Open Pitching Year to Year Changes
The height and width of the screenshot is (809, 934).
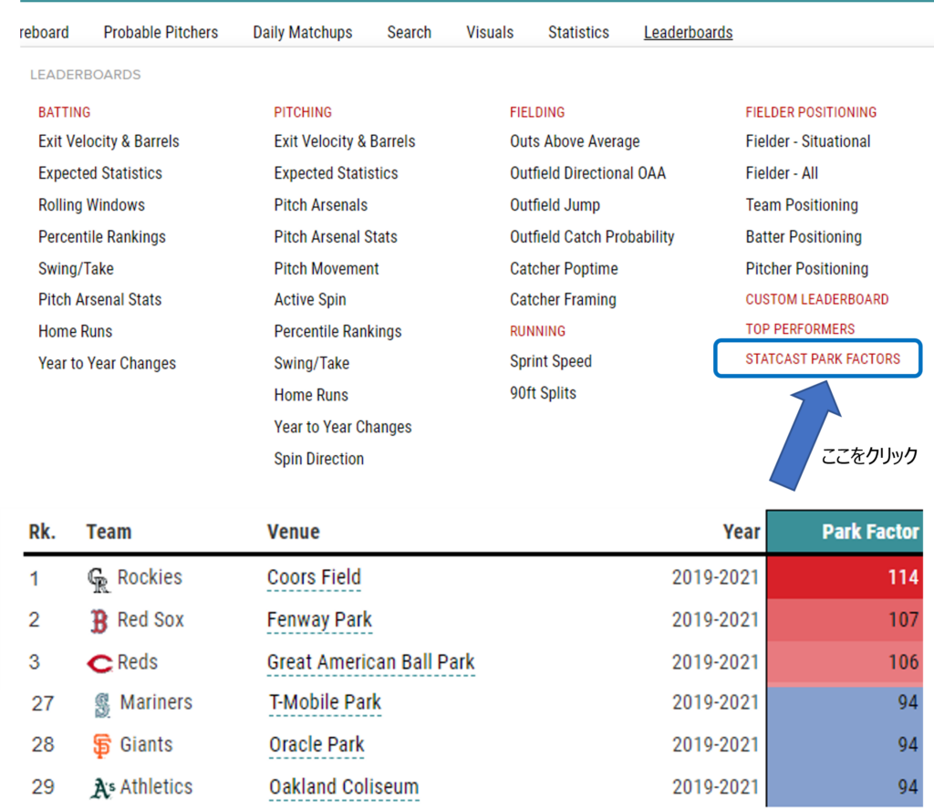(x=343, y=427)
